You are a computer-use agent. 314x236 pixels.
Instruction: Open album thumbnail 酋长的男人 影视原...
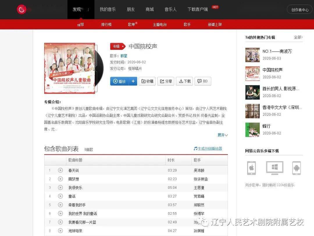pyautogui.click(x=253, y=92)
